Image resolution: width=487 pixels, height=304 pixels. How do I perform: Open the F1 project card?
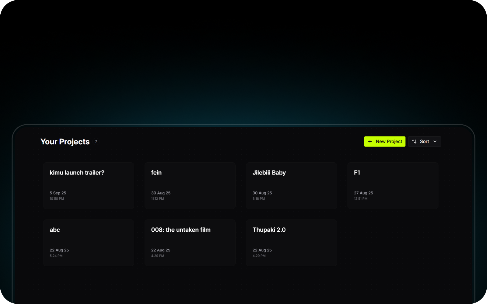click(x=393, y=185)
